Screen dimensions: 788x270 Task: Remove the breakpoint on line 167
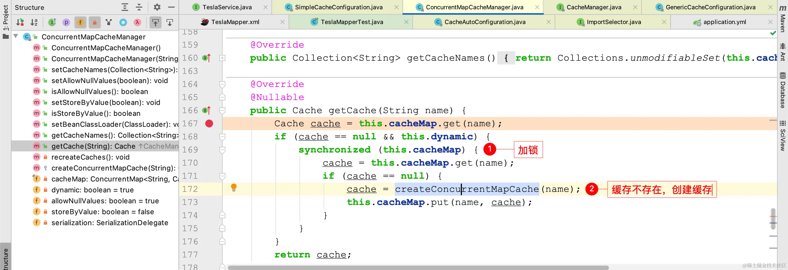point(209,124)
